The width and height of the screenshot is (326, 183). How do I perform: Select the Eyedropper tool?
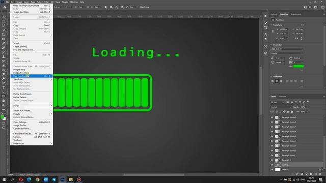(x=4, y=43)
